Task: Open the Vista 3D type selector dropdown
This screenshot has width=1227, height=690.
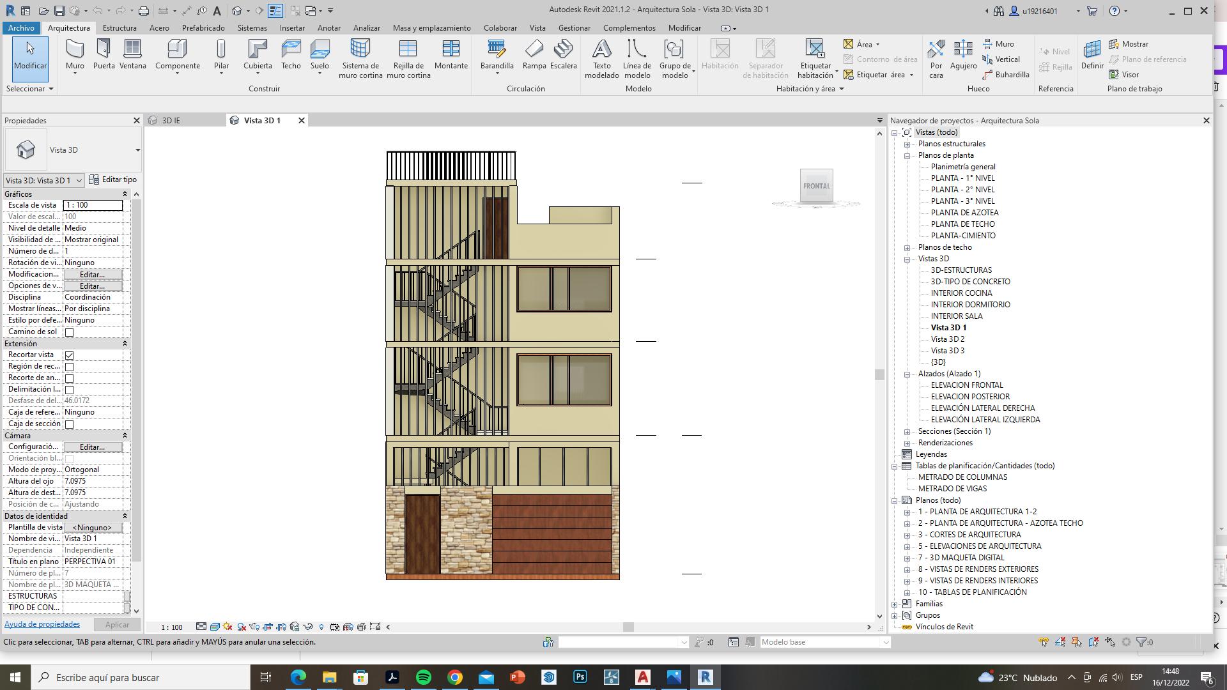Action: click(x=137, y=150)
